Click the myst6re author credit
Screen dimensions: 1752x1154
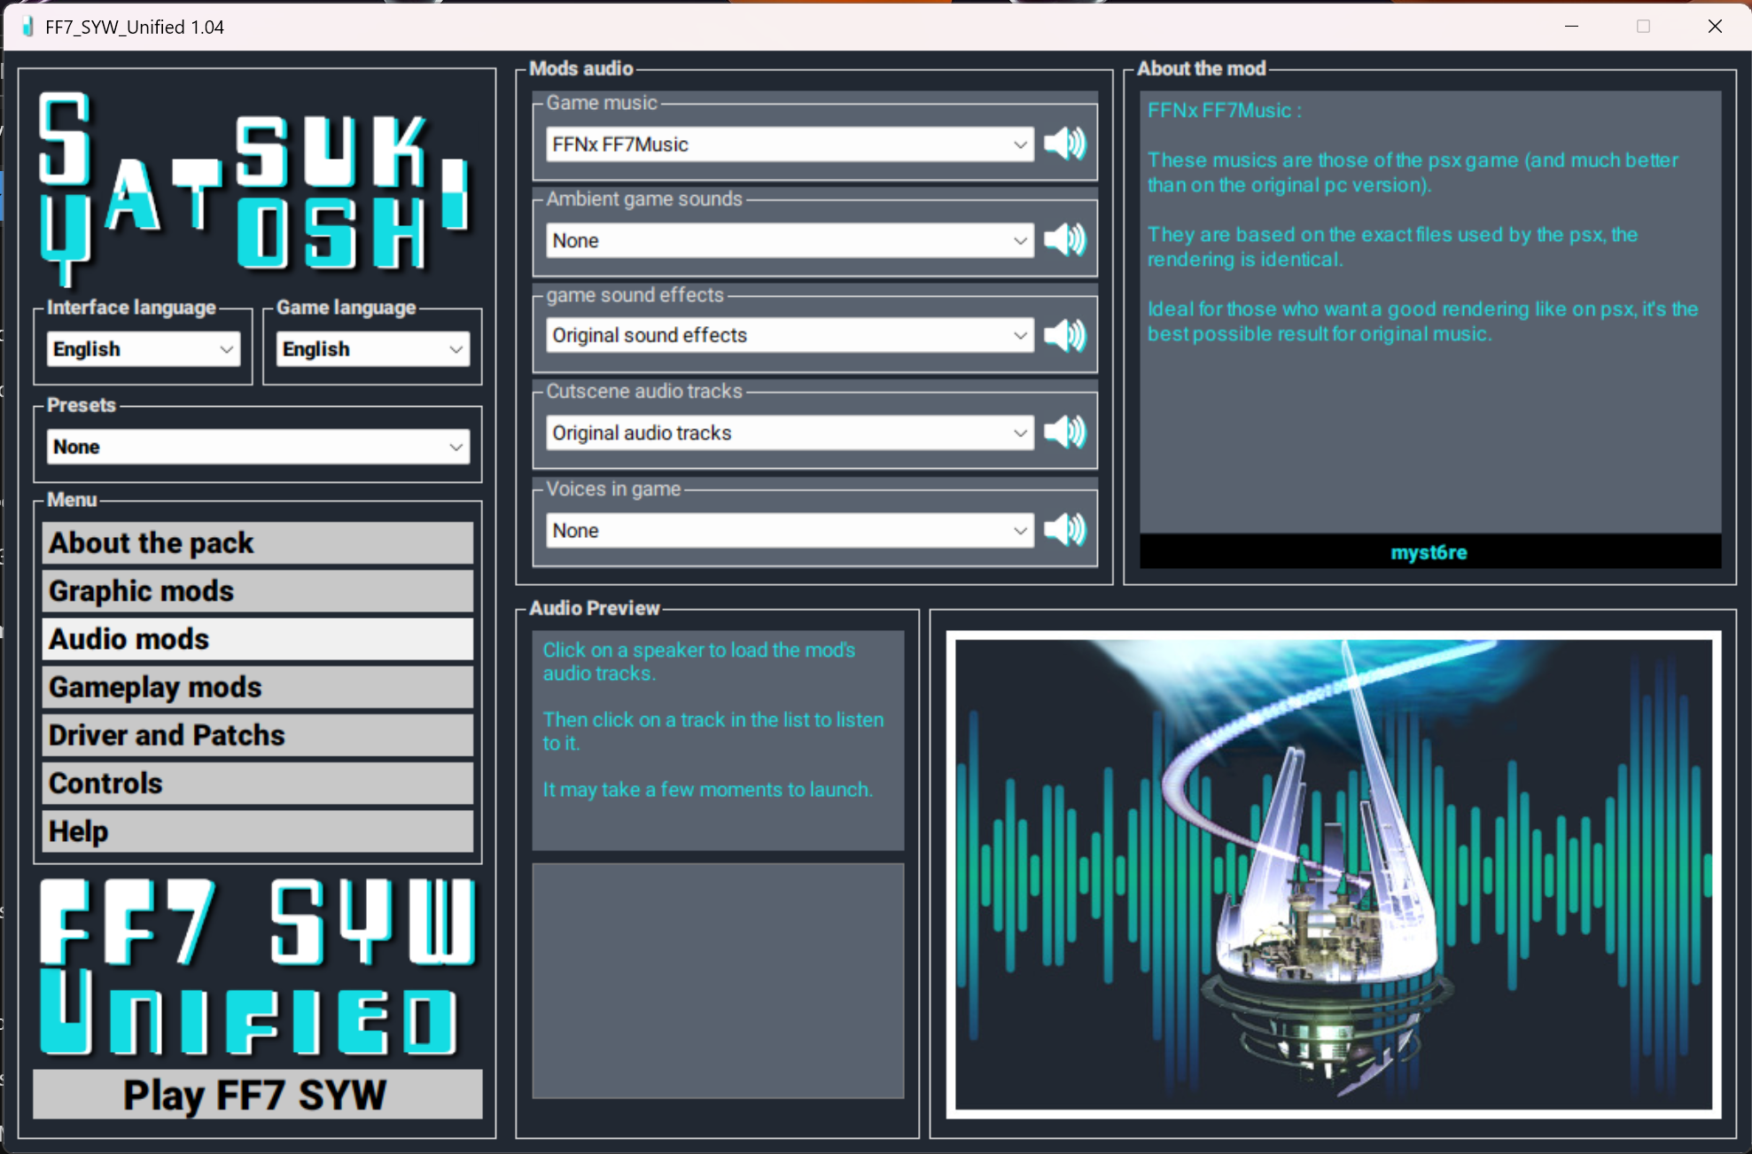coord(1429,552)
